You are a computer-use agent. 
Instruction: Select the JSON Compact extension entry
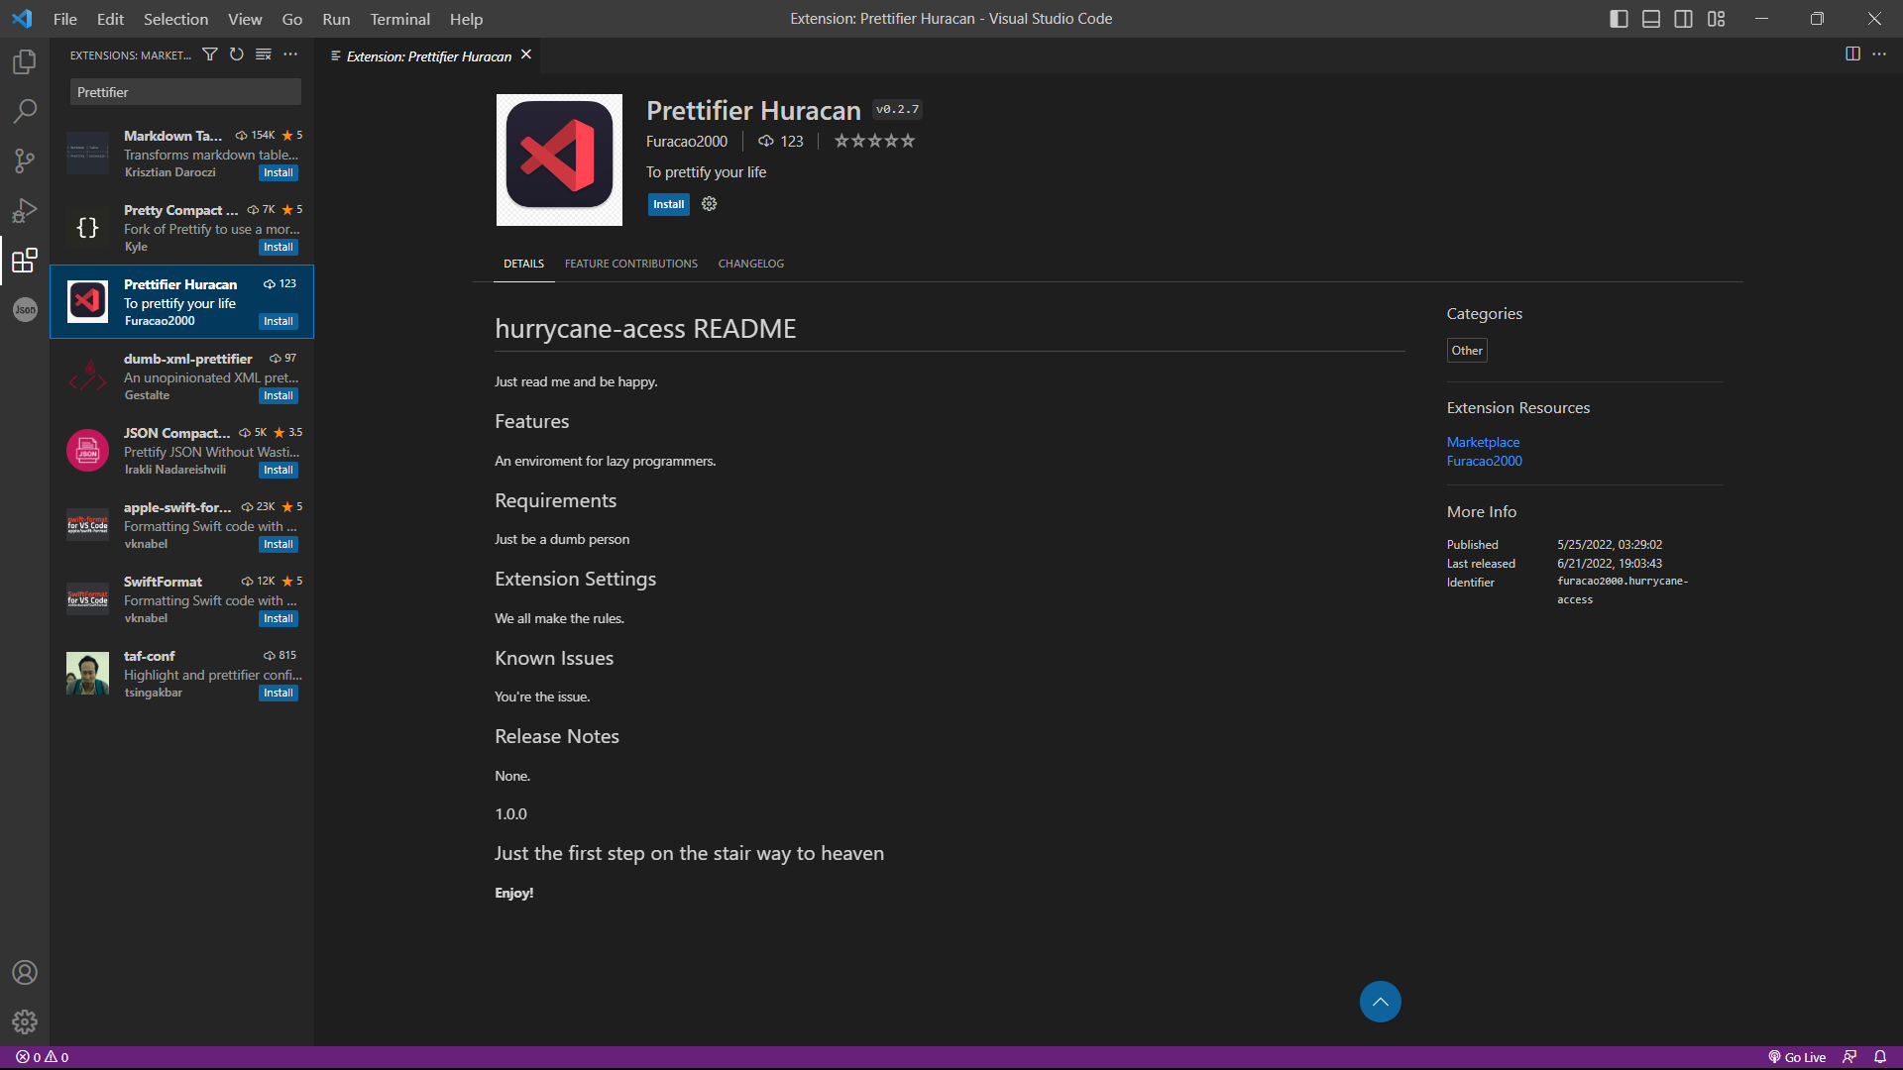(x=182, y=451)
